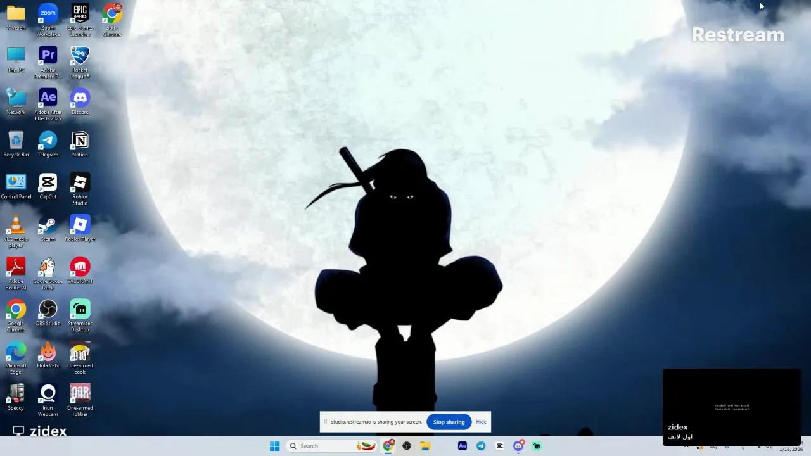Open OBS Studio from the taskbar
The image size is (811, 456).
click(x=407, y=446)
